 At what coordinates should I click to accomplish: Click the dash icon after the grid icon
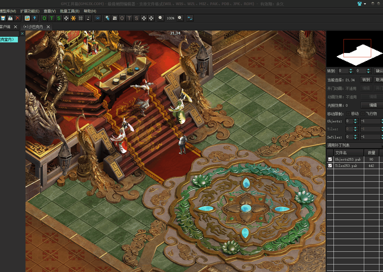[88, 18]
